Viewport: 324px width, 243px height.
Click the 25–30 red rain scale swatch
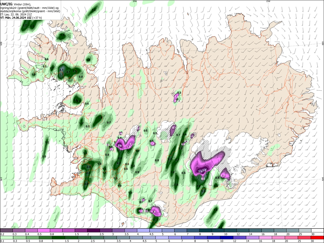[304, 237]
